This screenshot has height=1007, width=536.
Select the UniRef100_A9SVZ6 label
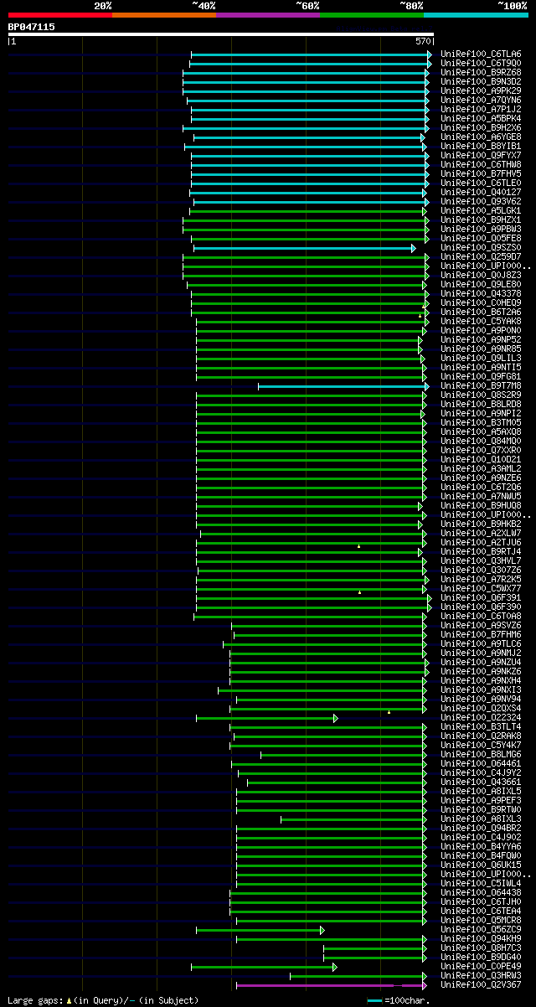tap(481, 625)
